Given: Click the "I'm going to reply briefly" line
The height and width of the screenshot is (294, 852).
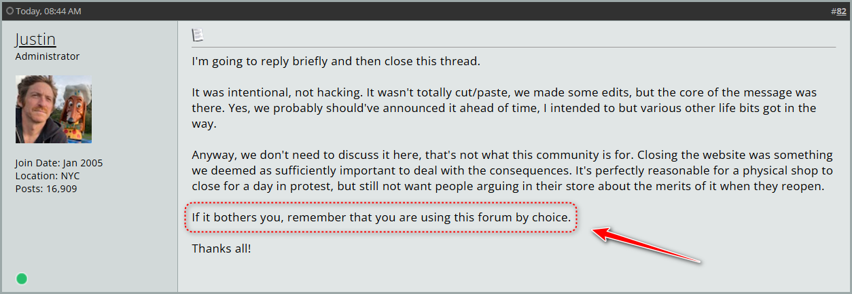Looking at the screenshot, I should coord(336,61).
